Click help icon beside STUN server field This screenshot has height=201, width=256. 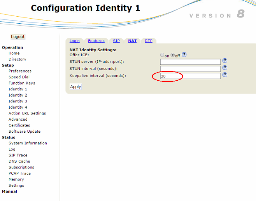click(x=224, y=61)
